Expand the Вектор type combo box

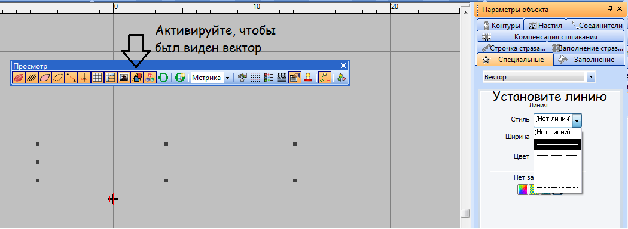pyautogui.click(x=591, y=77)
